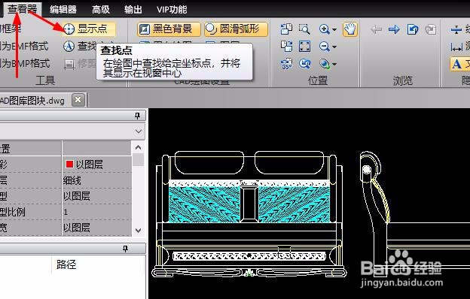Click the zoom out magnifier
This screenshot has width=470, height=299.
coord(325,47)
